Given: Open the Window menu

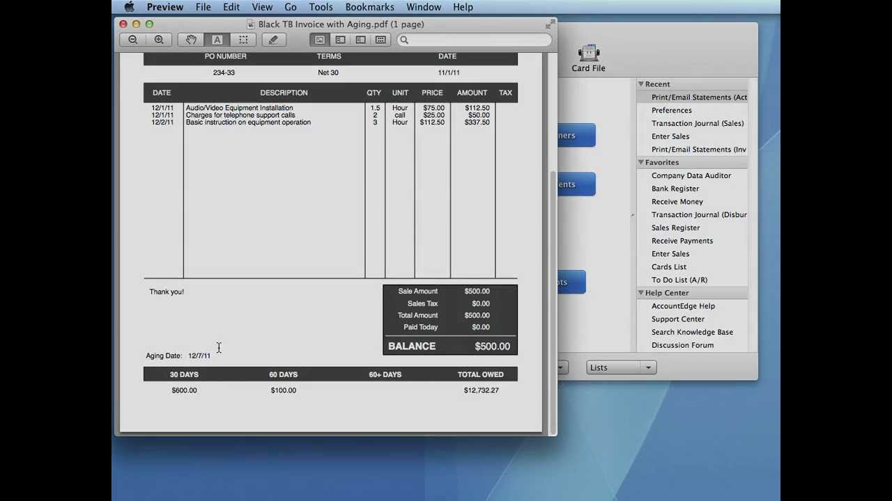Looking at the screenshot, I should pos(424,7).
